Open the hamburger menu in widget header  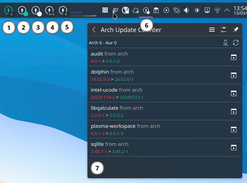212,30
